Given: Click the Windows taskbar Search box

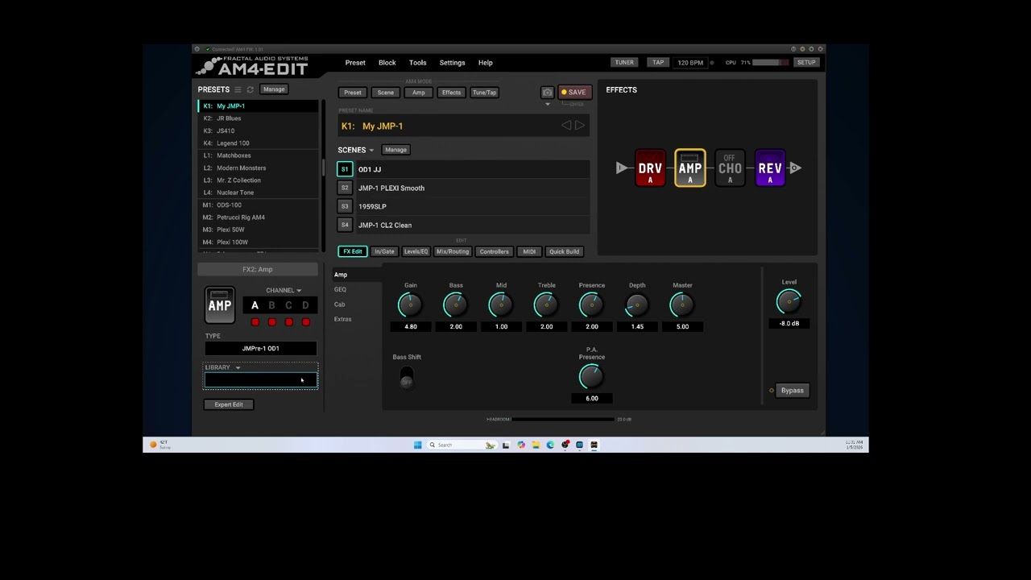Looking at the screenshot, I should 461,445.
